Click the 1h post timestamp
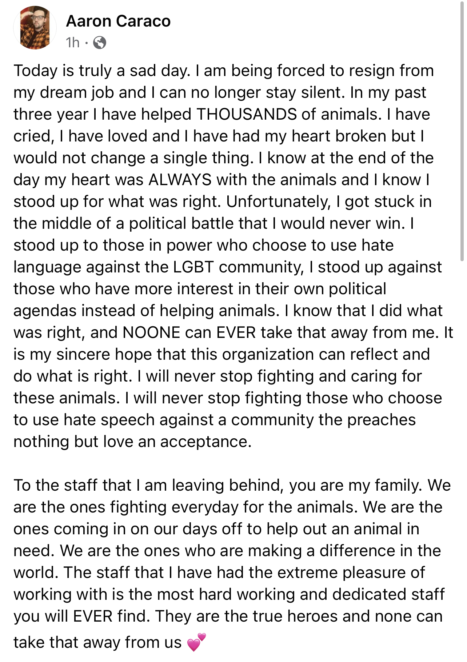 (72, 43)
